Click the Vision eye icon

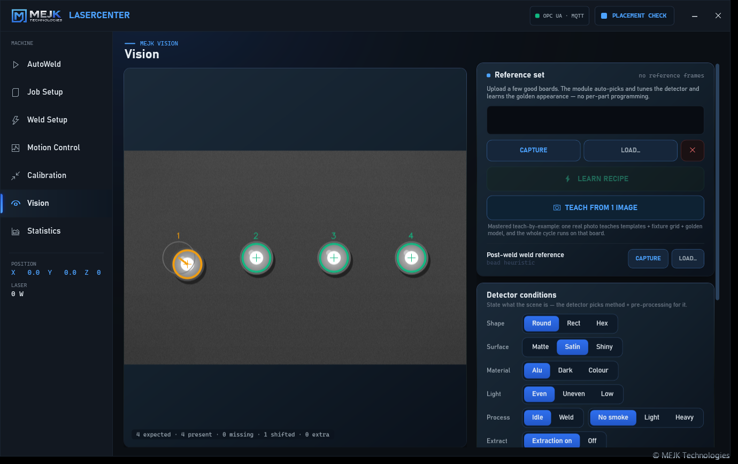16,203
